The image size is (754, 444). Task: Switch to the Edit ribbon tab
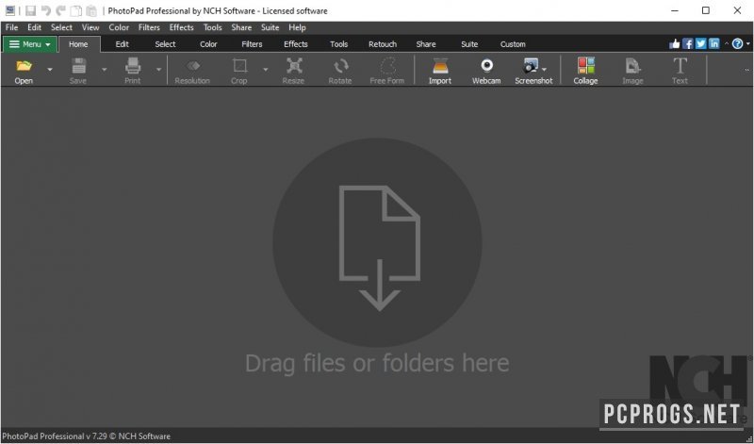click(123, 44)
